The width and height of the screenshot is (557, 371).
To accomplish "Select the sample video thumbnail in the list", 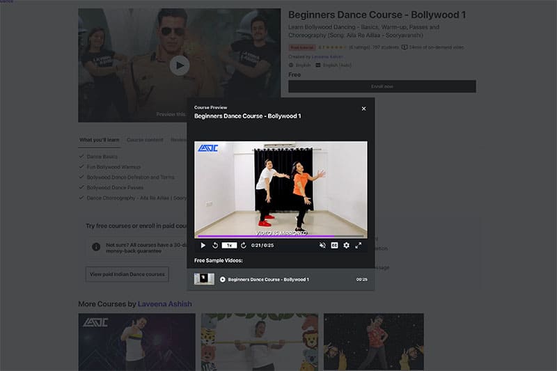I will click(x=204, y=279).
